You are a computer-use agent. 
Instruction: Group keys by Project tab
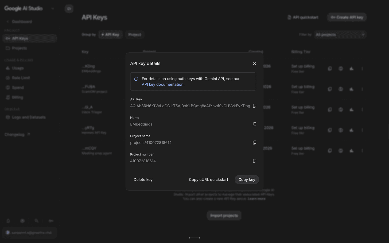(135, 35)
